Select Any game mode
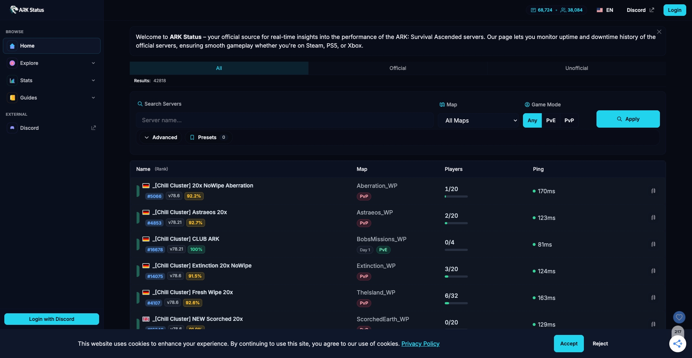This screenshot has height=358, width=692. point(532,120)
